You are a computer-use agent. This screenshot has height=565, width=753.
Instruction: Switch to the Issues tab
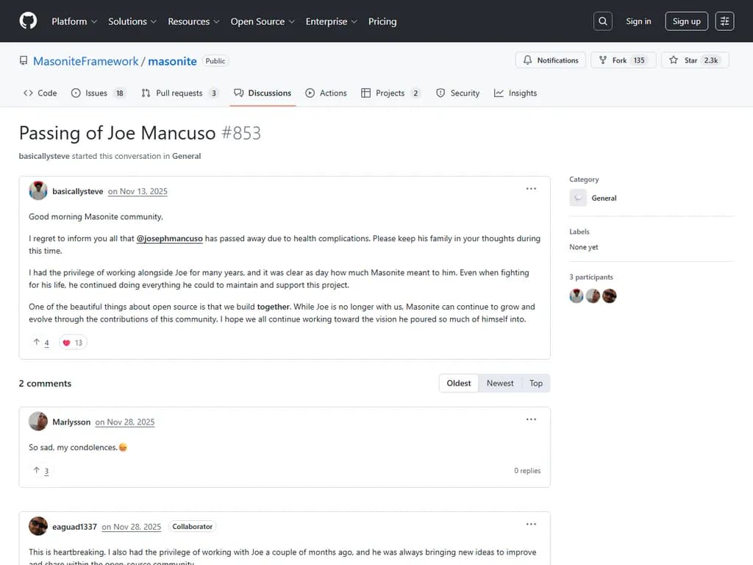click(x=97, y=93)
